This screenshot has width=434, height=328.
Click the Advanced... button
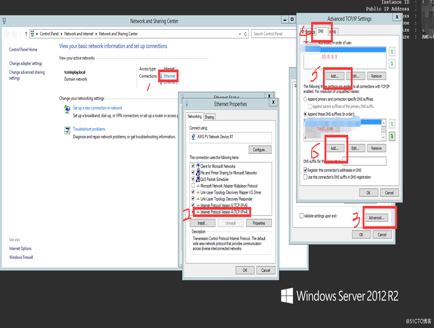pyautogui.click(x=377, y=218)
